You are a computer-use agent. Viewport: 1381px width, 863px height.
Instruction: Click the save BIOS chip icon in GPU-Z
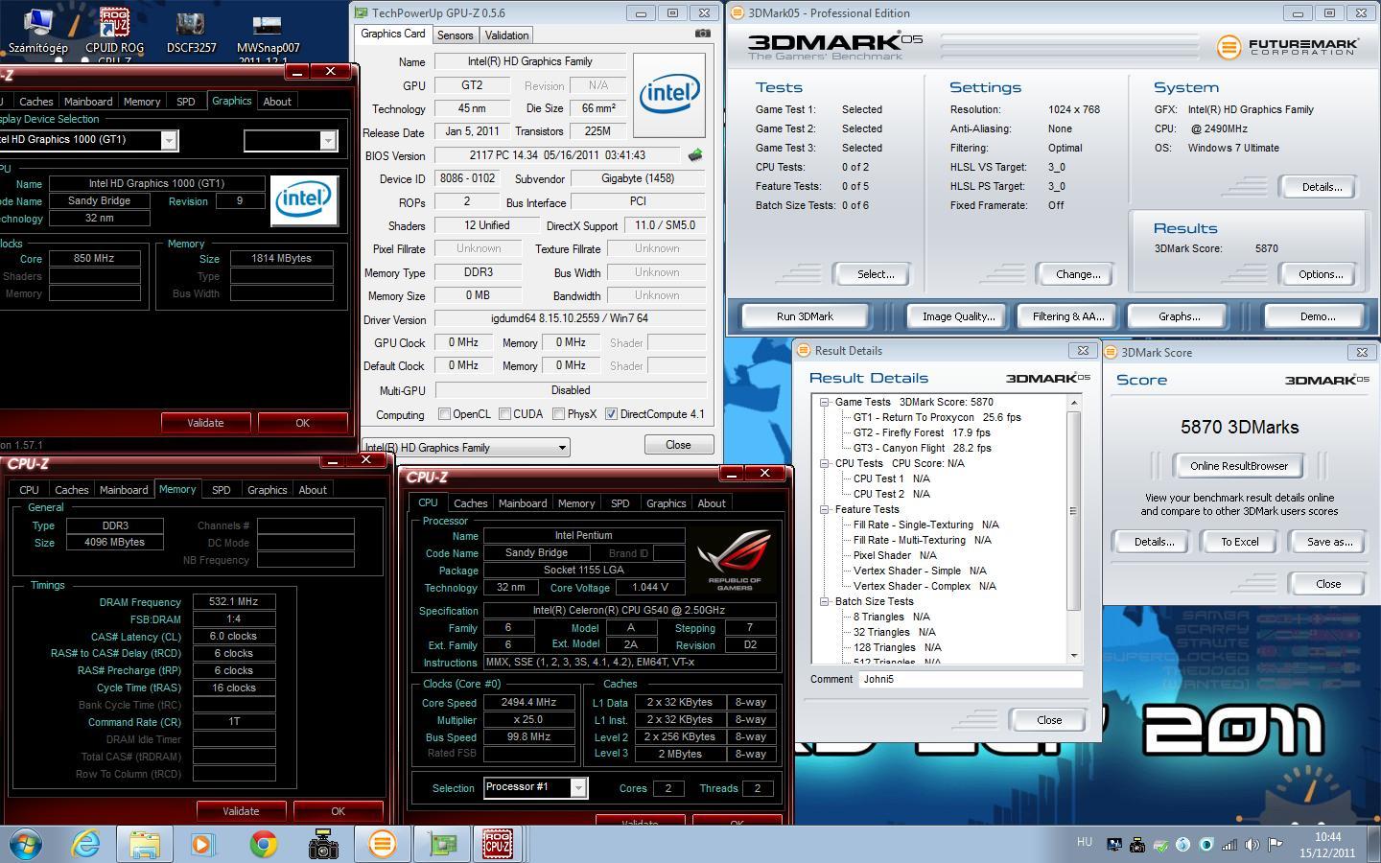[x=695, y=154]
